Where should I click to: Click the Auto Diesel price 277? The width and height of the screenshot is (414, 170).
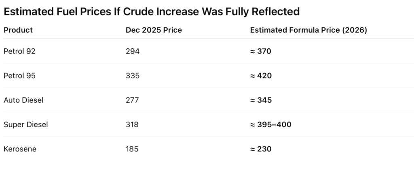[x=132, y=100]
